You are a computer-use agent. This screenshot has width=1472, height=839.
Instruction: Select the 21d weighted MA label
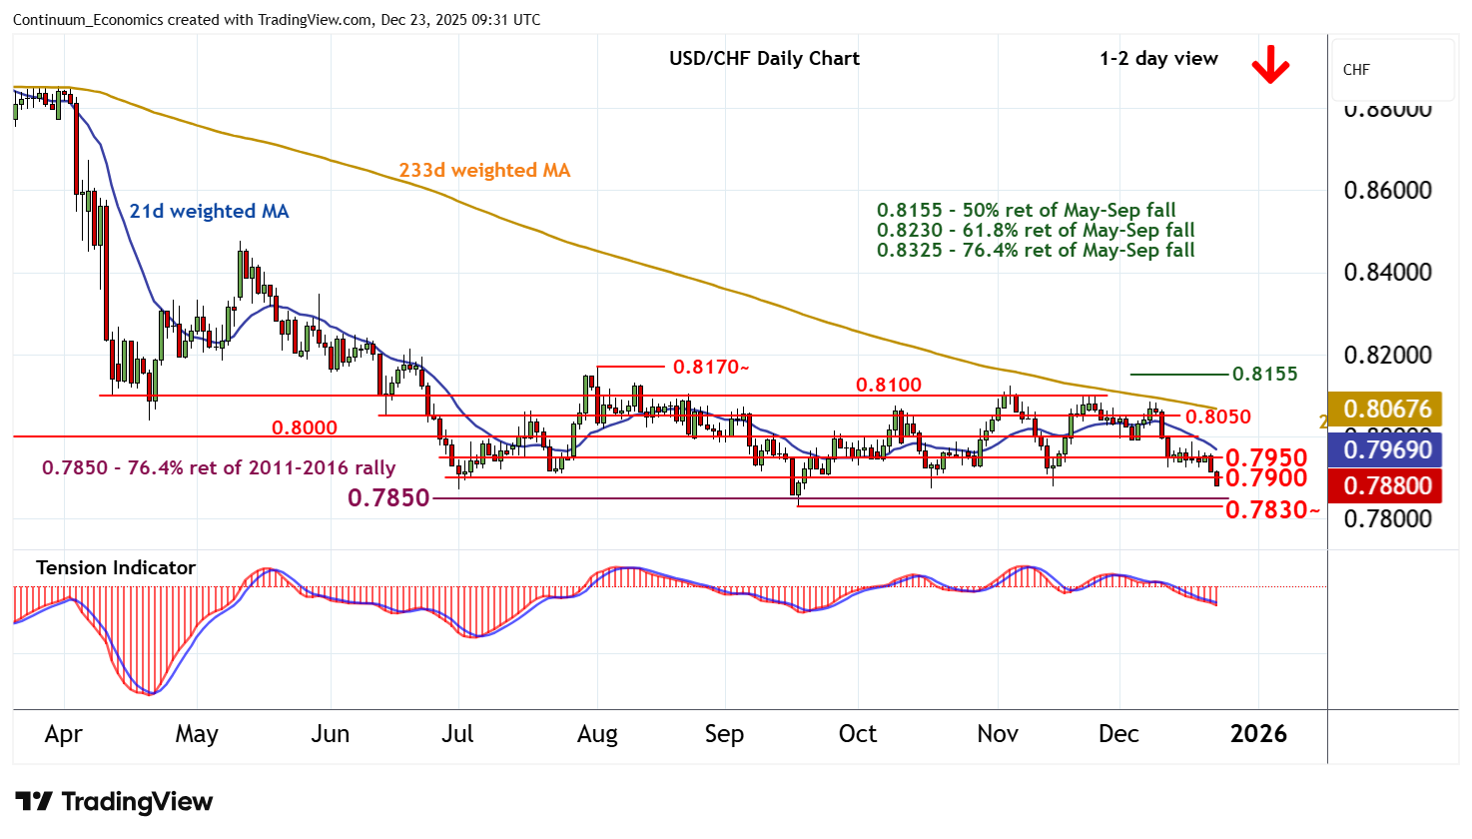click(x=209, y=212)
